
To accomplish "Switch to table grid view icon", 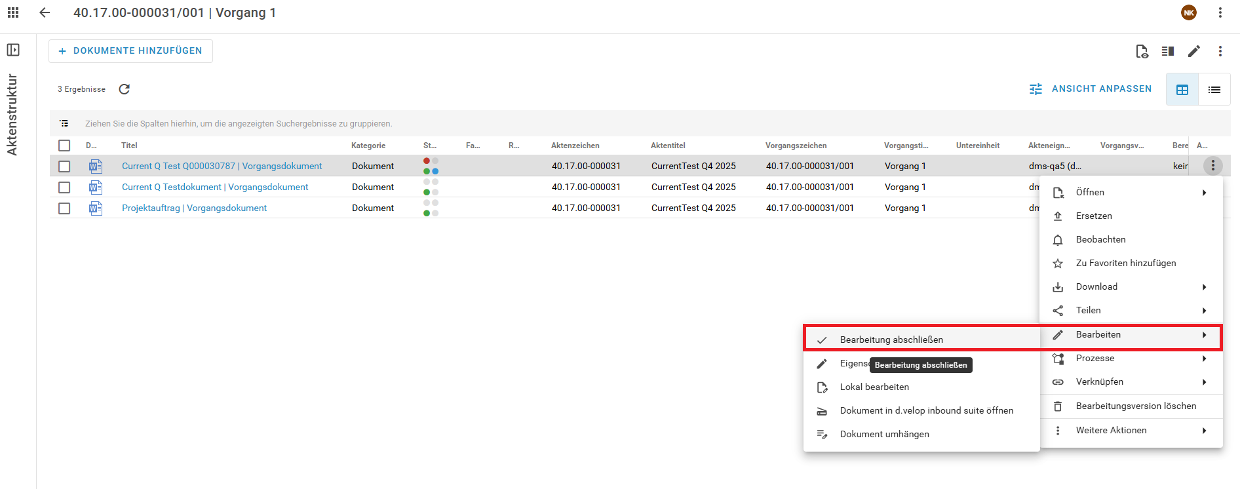I will [1182, 90].
